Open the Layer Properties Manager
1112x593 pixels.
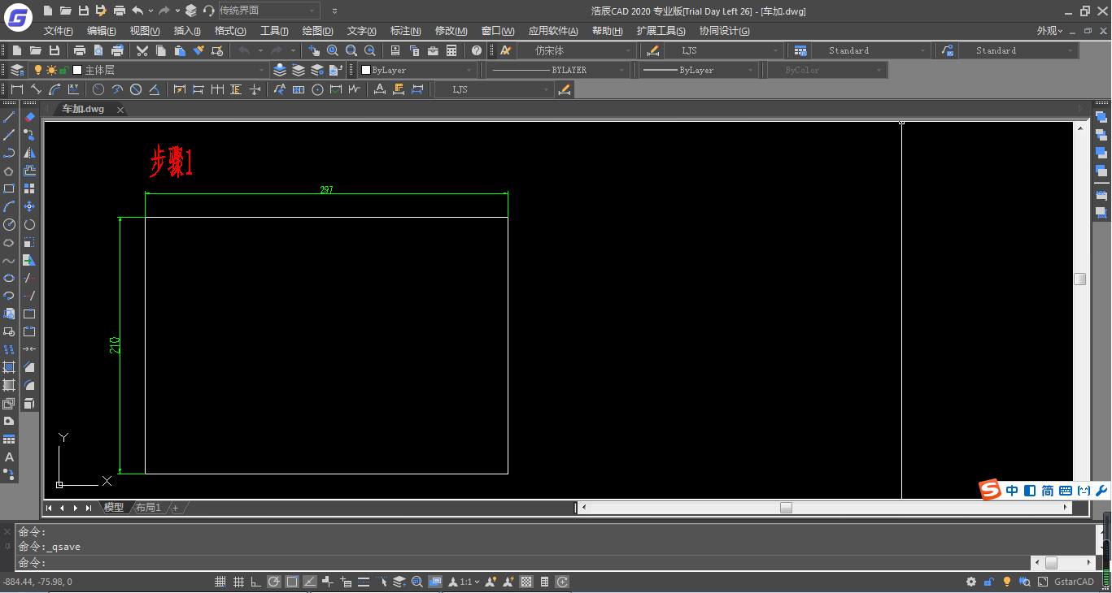[x=17, y=70]
